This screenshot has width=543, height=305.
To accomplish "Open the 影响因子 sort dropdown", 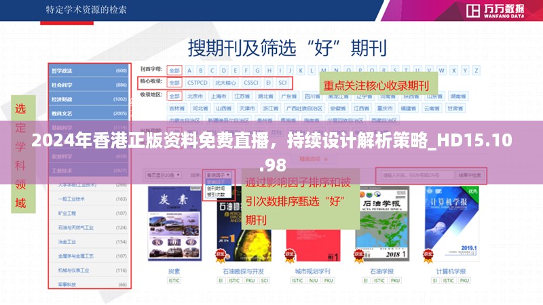I will click(x=218, y=175).
